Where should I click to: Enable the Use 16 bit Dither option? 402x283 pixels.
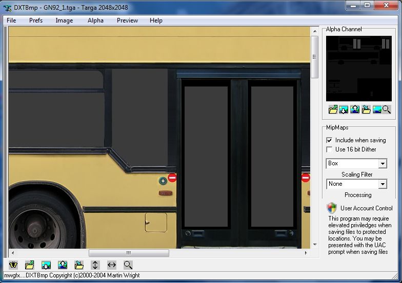click(x=330, y=149)
